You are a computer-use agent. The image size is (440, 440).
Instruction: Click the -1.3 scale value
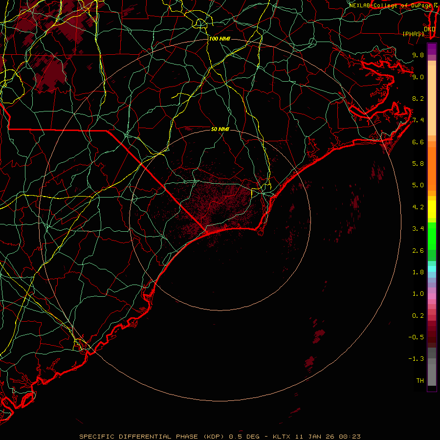(416, 359)
